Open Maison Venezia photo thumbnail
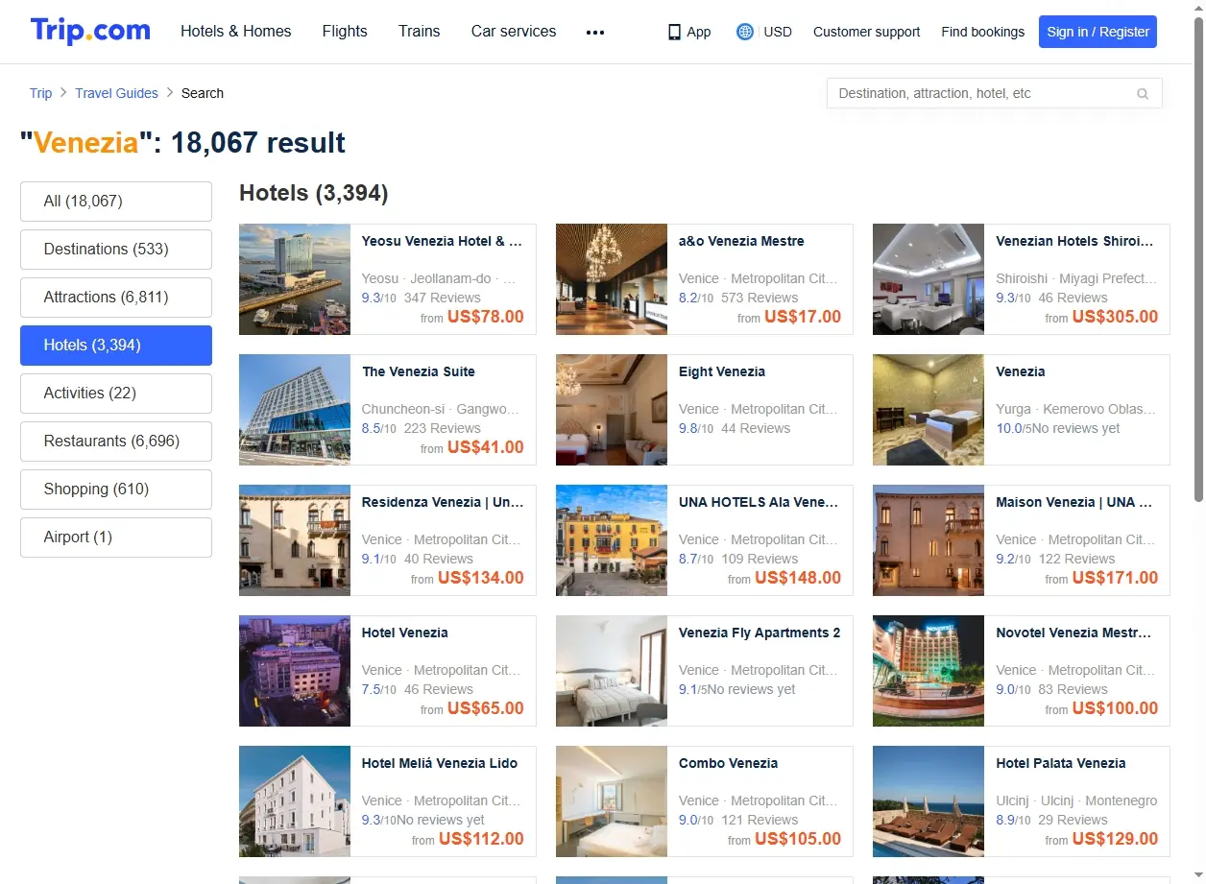Screen dimensions: 1206x884 (929, 540)
